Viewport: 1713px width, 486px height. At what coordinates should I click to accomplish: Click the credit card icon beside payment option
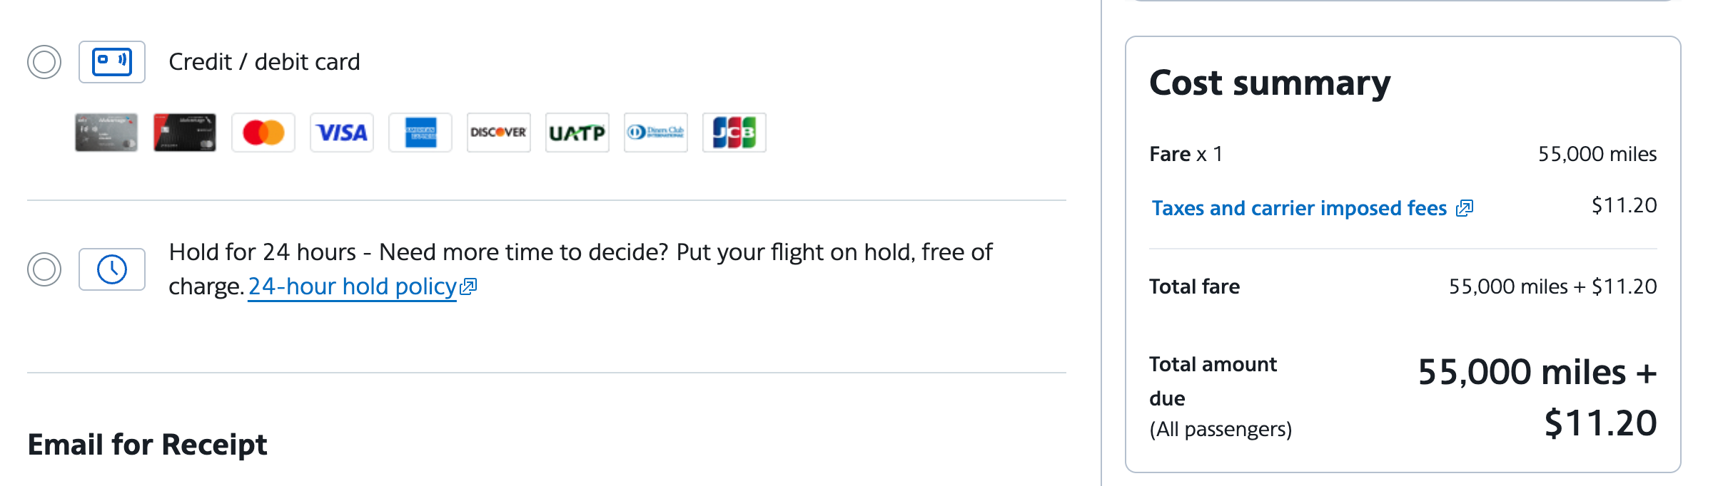[111, 63]
